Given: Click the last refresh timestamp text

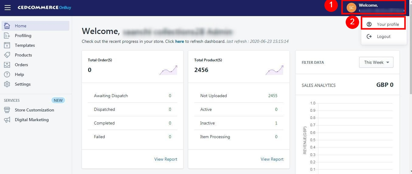Looking at the screenshot, I should point(258,41).
